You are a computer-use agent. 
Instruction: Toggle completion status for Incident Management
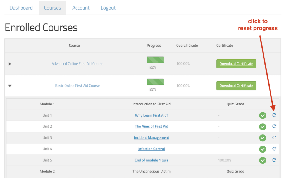pos(263,137)
